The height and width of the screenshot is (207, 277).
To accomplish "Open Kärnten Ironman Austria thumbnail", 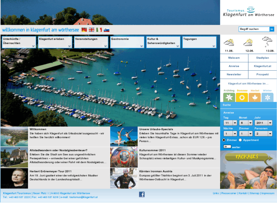I will [124, 178].
